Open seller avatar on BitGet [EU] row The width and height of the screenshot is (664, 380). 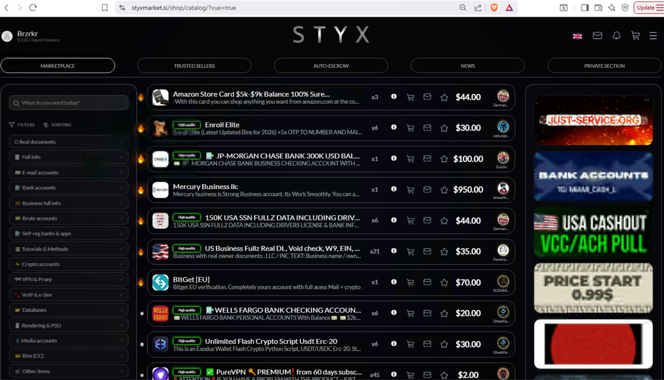pyautogui.click(x=503, y=281)
